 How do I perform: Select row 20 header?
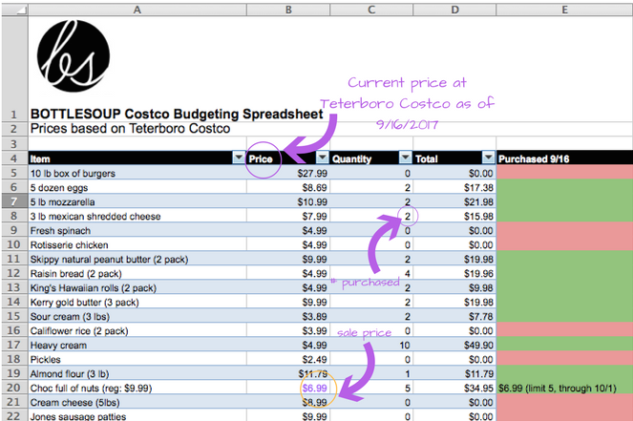[x=14, y=388]
